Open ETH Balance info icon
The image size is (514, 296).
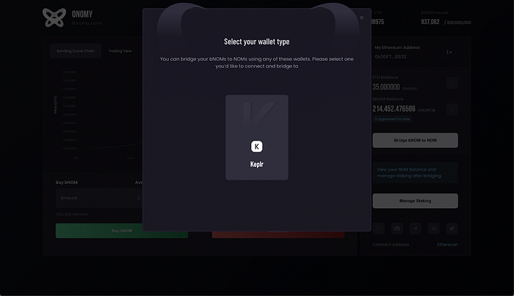pyautogui.click(x=452, y=83)
